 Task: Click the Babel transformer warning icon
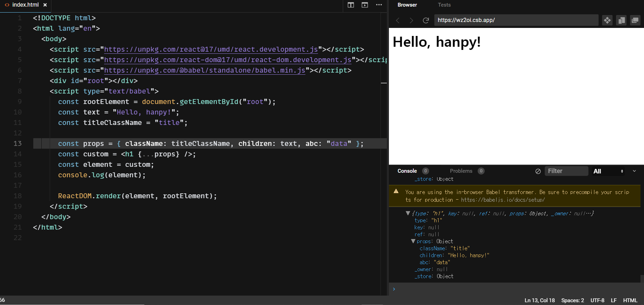coord(396,191)
